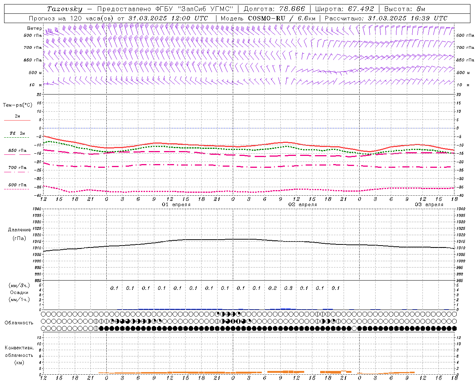This screenshot has height=381, width=476.
Task: Select the forecast start "31.03.2025 12:00 UTC"
Action: pos(168,18)
